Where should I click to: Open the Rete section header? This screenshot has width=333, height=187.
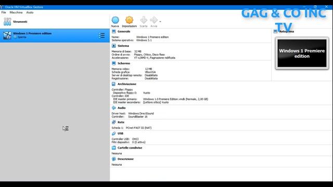pos(121,123)
